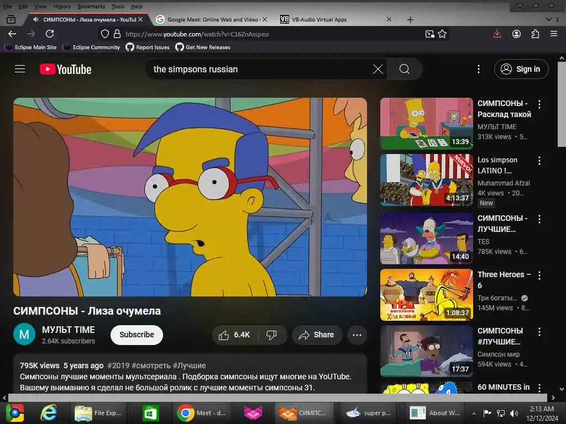Open the Three Heroes 1:08:37 thumbnail
566x424 pixels.
426,295
